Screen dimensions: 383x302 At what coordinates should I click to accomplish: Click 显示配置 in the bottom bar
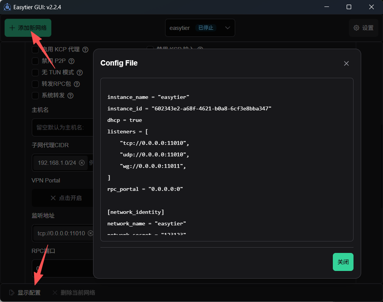click(25, 292)
